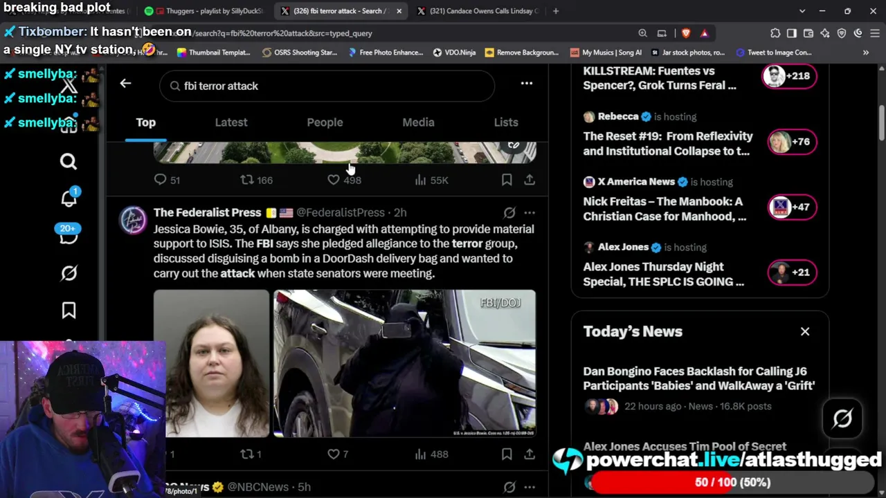Share The Federalist Press post
This screenshot has width=886, height=498.
coord(530,454)
